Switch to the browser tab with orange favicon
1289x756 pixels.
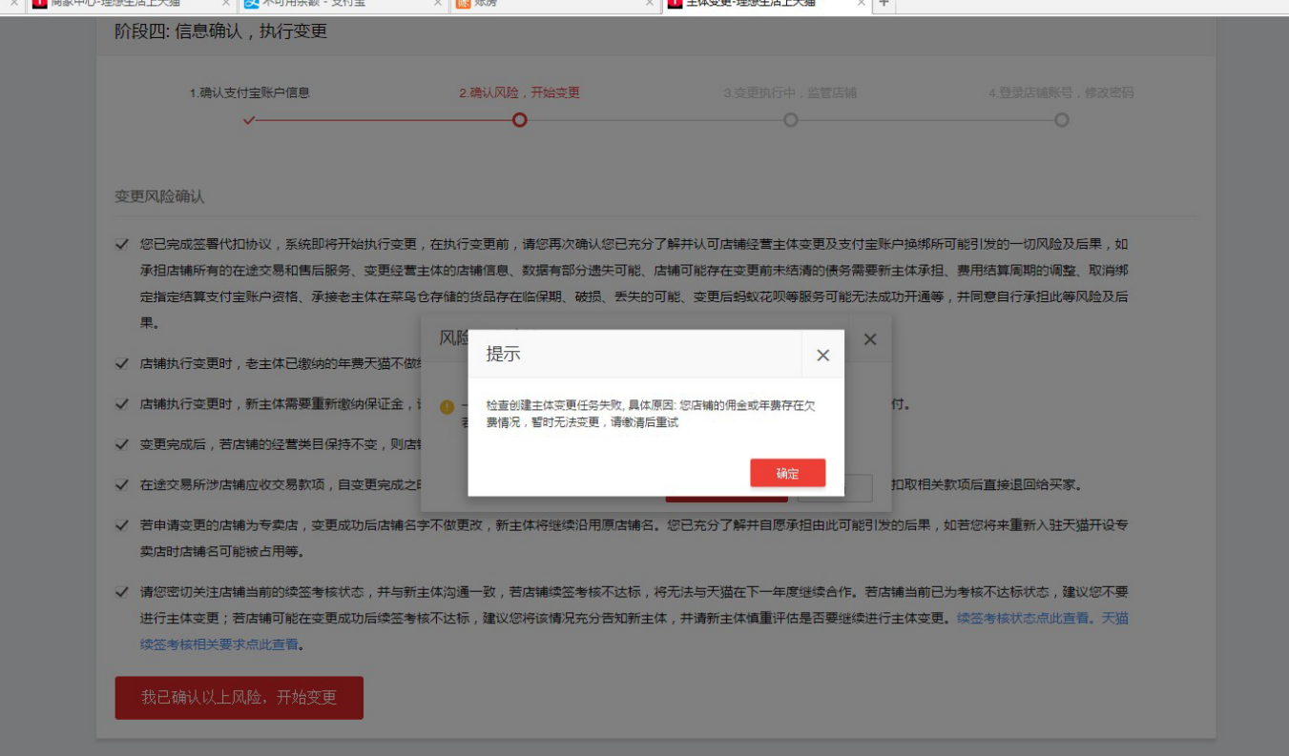pyautogui.click(x=553, y=4)
